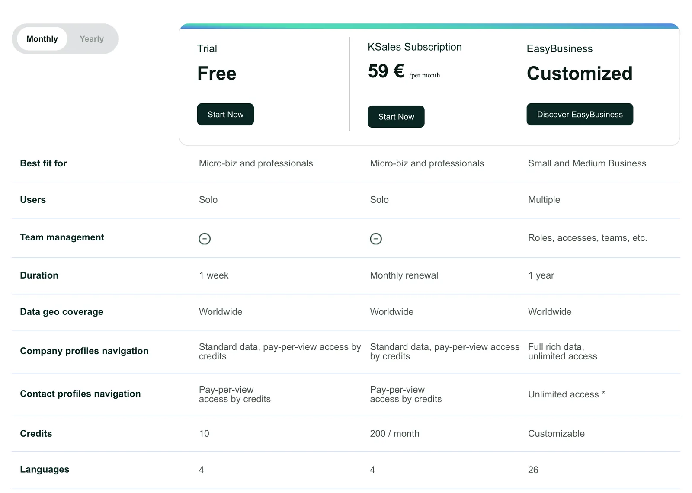This screenshot has height=493, width=692.
Task: Select the KSales Subscription title
Action: pos(415,47)
